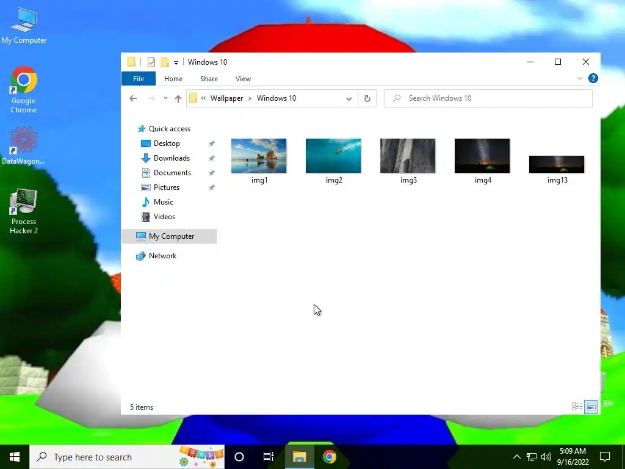
Task: Open Customize Quick Access Toolbar arrow
Action: click(176, 63)
